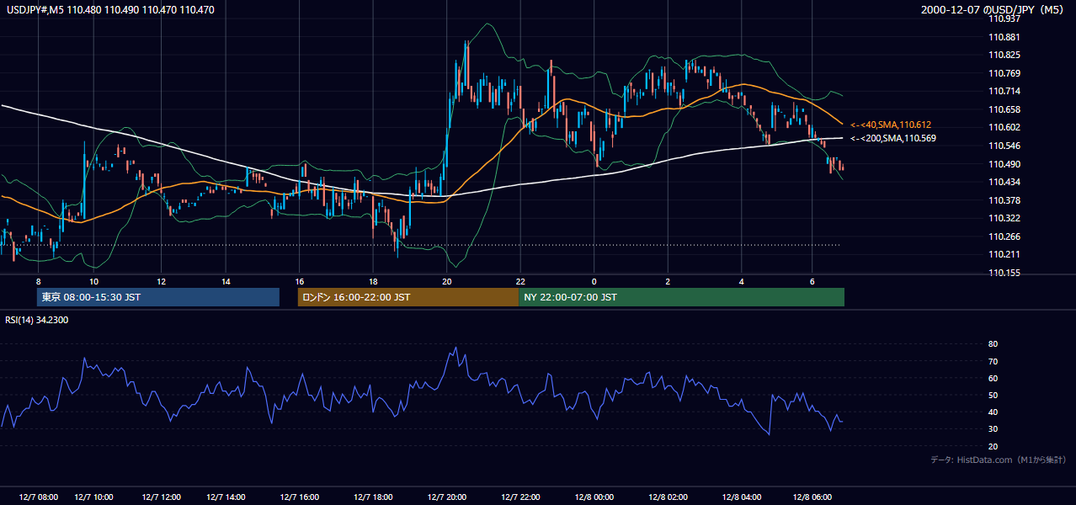
Task: Click RSI scale value 70
Action: click(993, 361)
